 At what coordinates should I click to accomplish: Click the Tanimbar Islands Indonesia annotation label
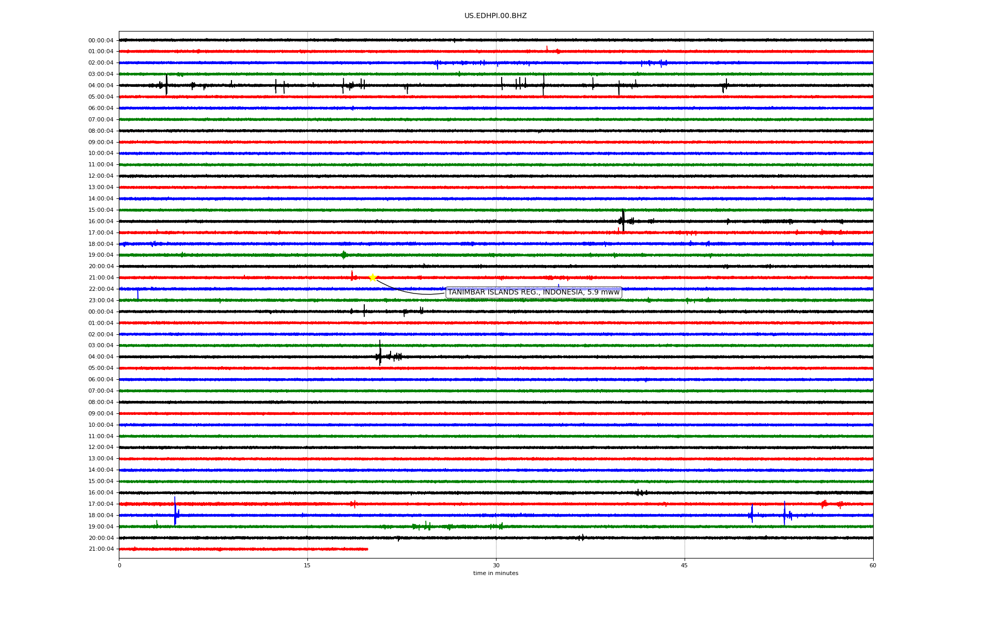click(533, 292)
